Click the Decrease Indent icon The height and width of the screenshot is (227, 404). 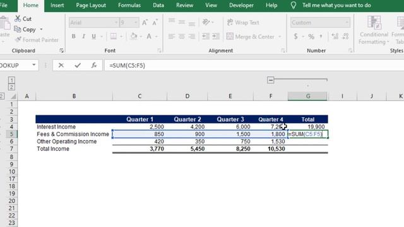point(206,37)
